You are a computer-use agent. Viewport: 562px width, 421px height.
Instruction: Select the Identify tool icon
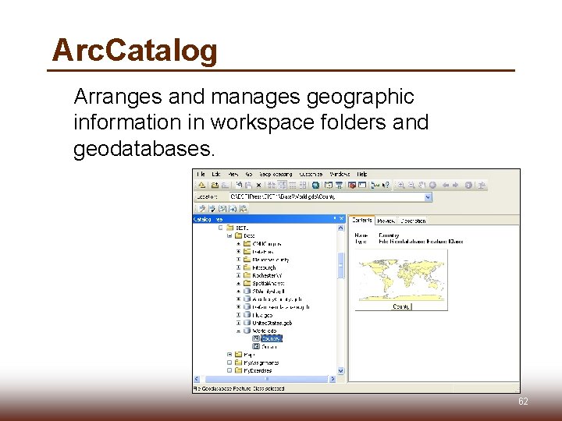[x=468, y=185]
